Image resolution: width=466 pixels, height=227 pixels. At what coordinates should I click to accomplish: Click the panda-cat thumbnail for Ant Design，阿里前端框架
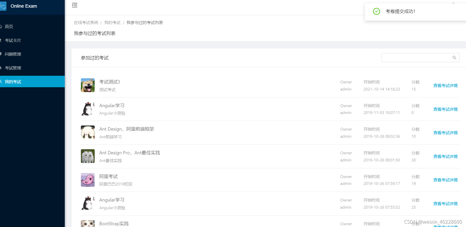pyautogui.click(x=88, y=132)
